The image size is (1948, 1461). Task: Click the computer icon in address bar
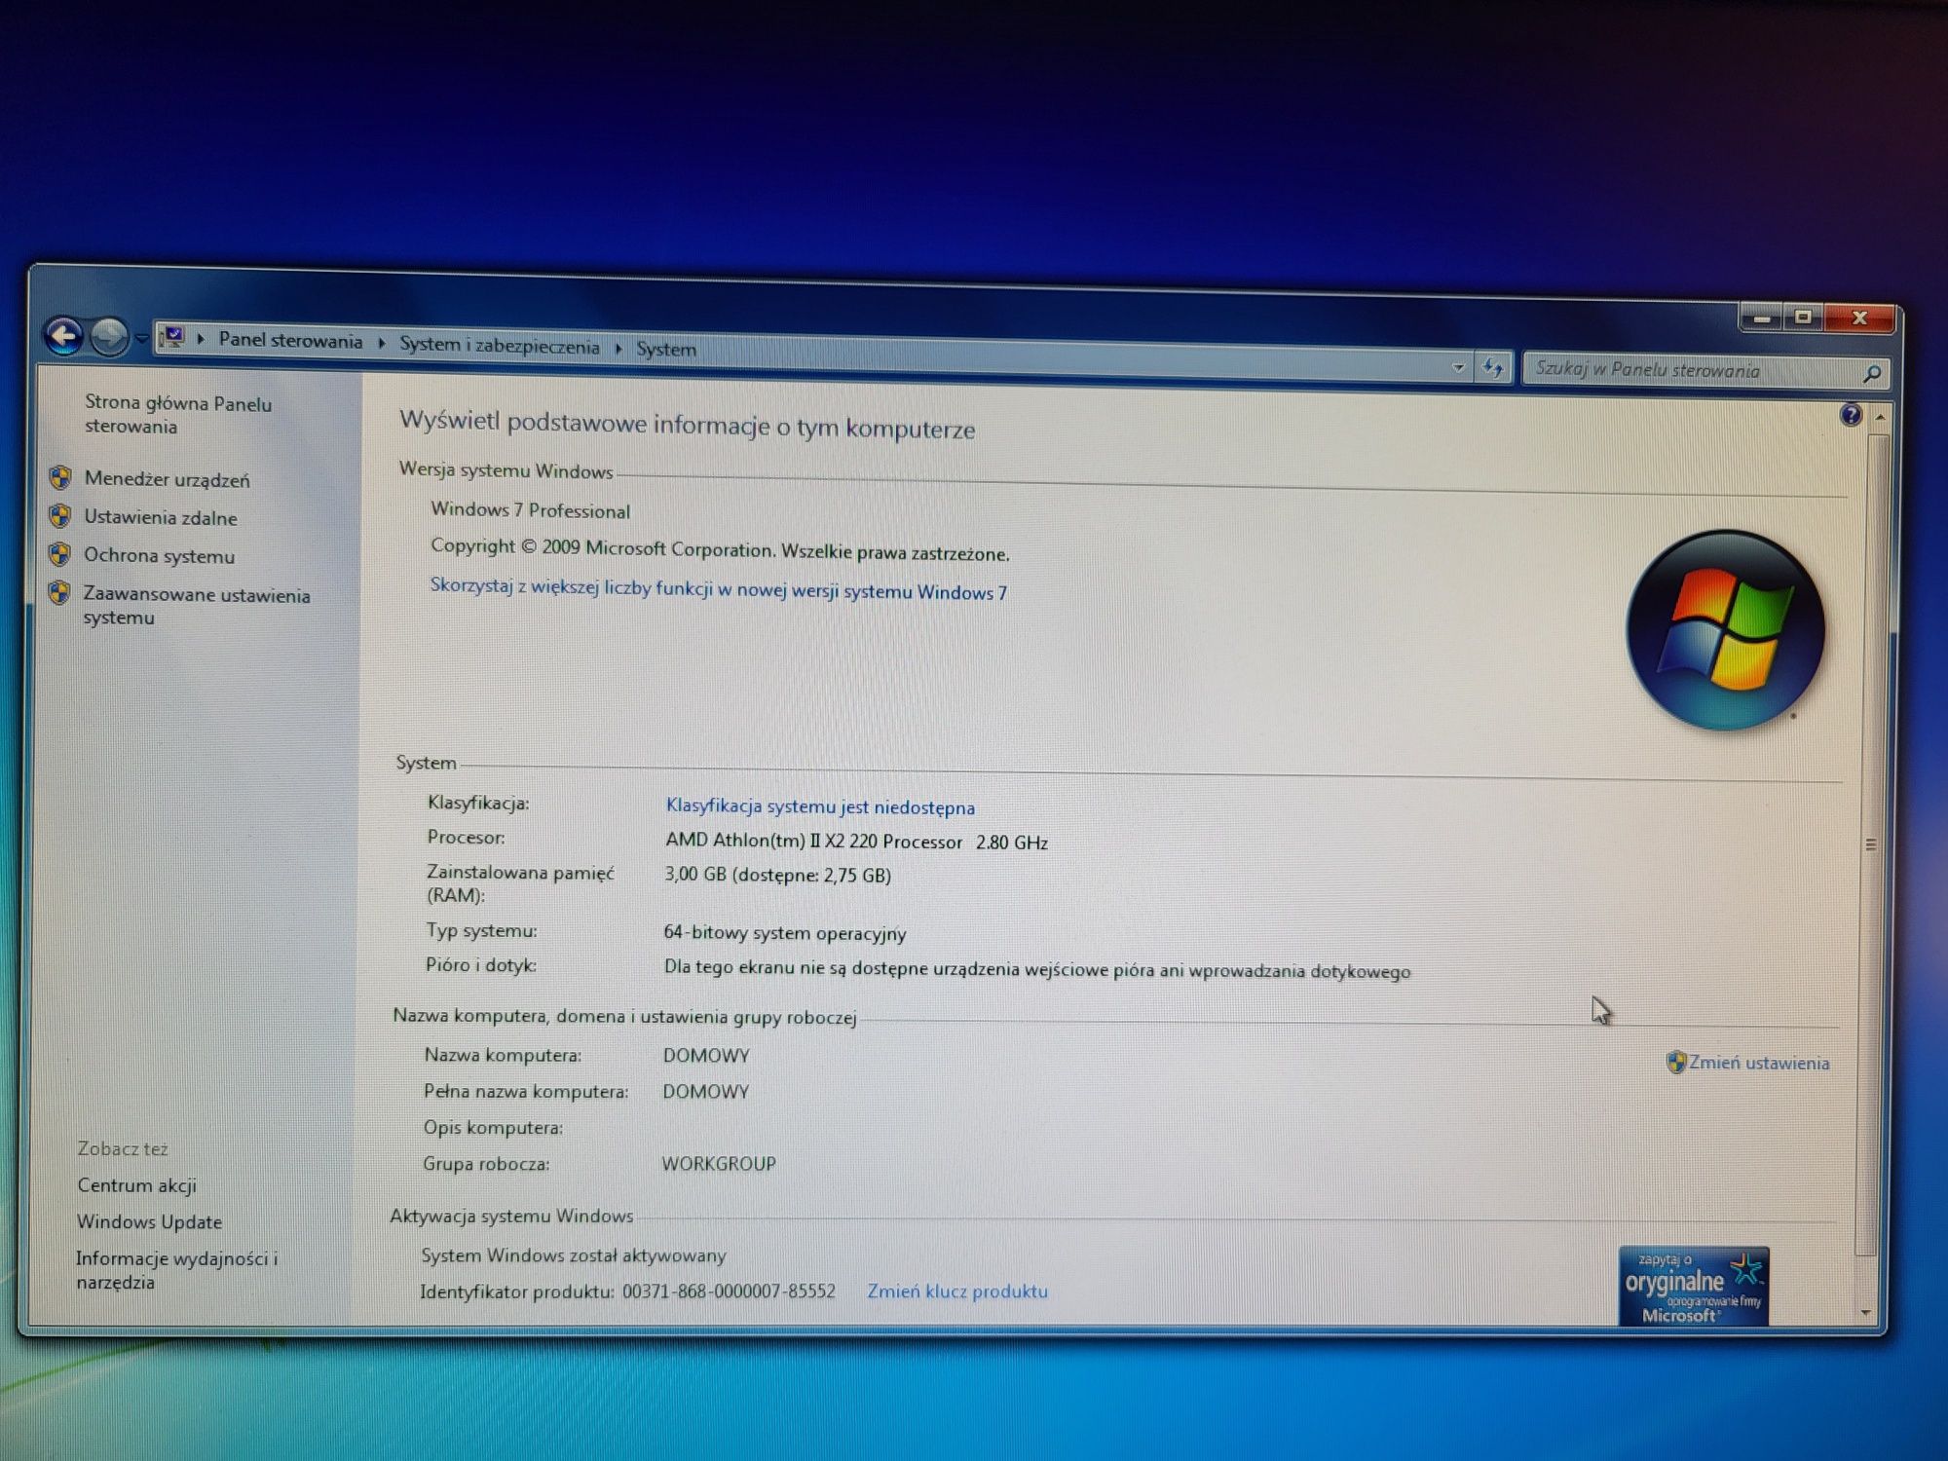coord(172,337)
